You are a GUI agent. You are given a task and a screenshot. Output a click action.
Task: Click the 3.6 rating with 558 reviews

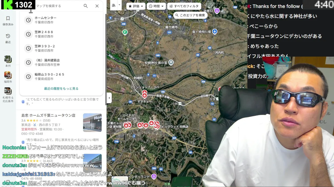point(36,121)
